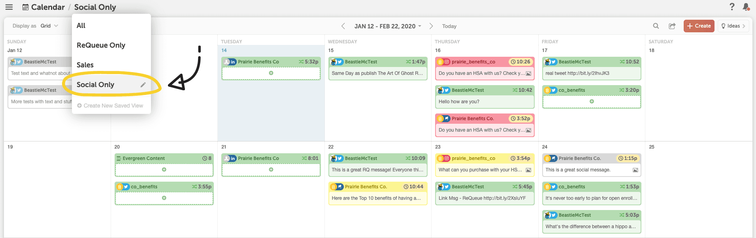
Task: Open 'What can you purchase with your HS…' text
Action: [x=480, y=170]
